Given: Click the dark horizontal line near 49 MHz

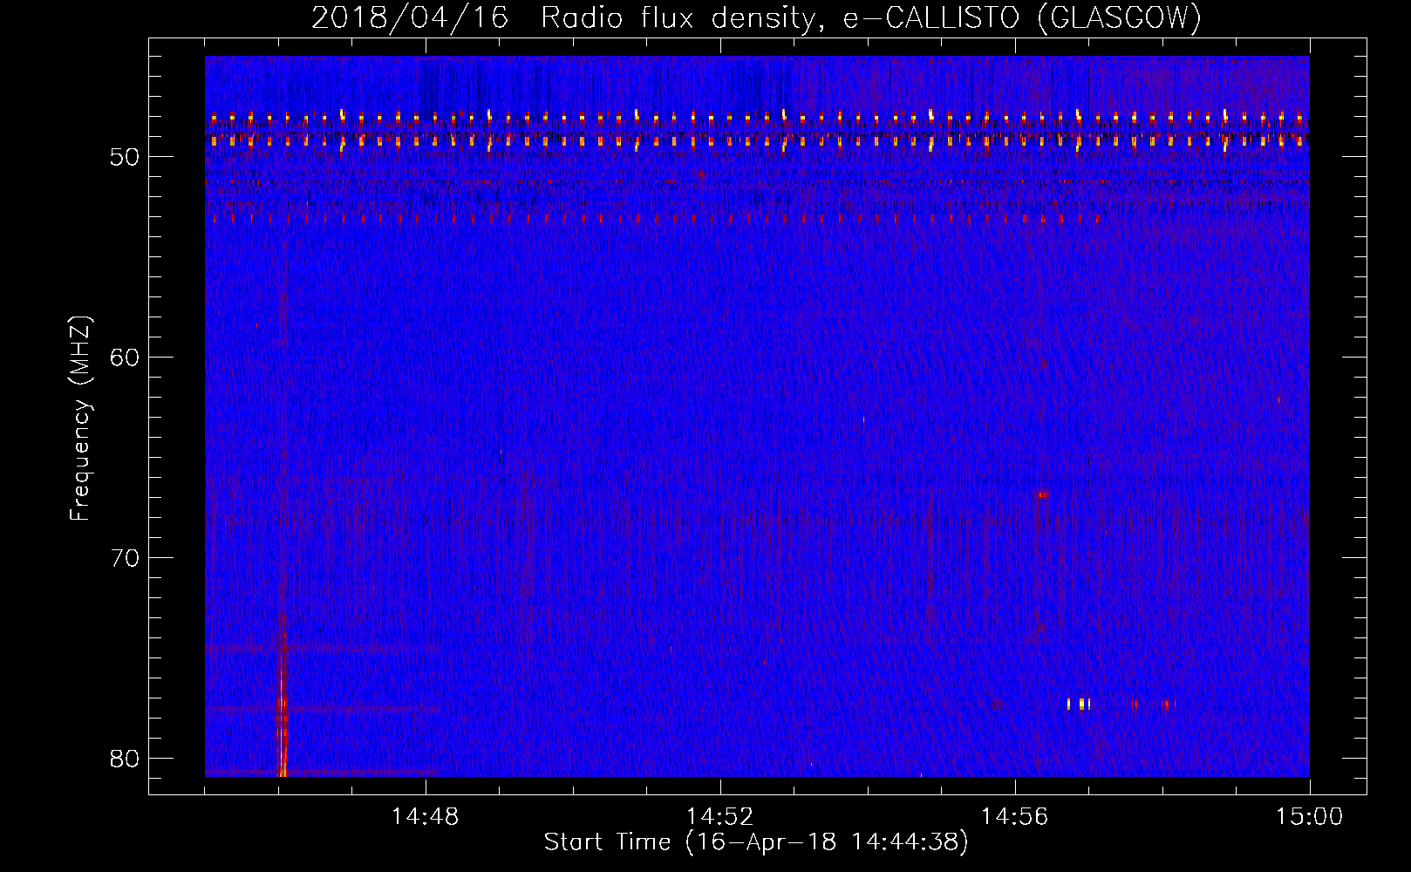Looking at the screenshot, I should point(756,135).
